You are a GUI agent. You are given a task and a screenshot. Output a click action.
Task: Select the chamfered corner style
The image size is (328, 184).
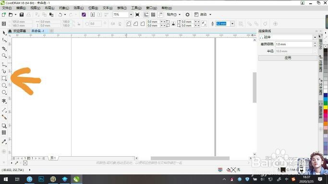point(143,24)
